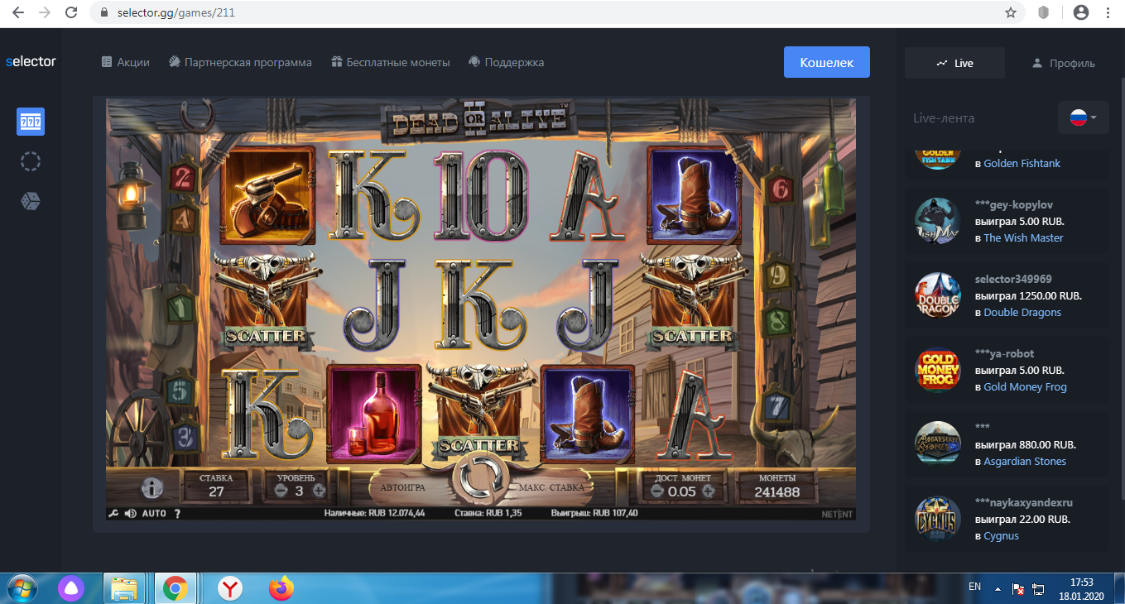Open the slot info paytable icon

(152, 488)
